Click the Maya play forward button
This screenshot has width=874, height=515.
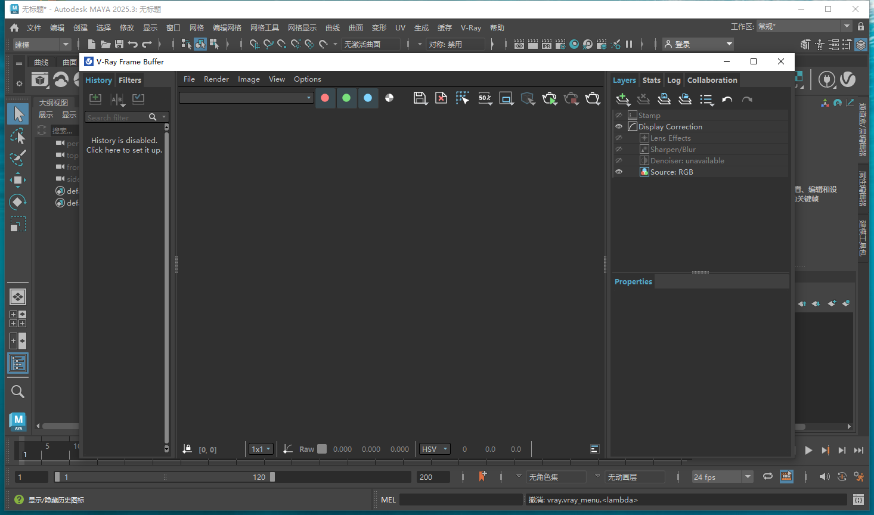(808, 450)
